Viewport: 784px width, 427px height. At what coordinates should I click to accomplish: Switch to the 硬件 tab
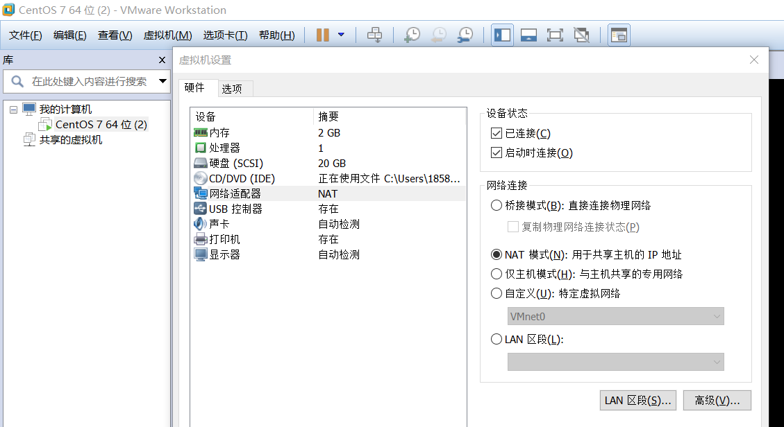[x=198, y=87]
